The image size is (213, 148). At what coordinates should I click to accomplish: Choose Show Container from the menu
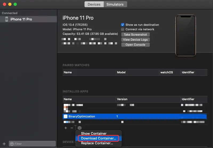pyautogui.click(x=94, y=133)
